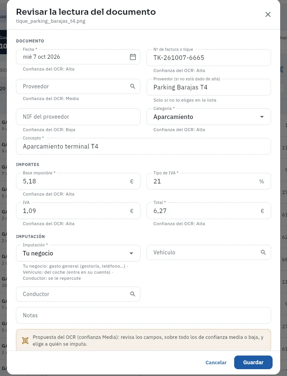Click the search icon in Proveedor field

tap(132, 86)
